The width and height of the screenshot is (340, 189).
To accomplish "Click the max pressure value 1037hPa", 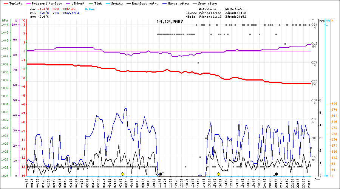I will 69,9.
